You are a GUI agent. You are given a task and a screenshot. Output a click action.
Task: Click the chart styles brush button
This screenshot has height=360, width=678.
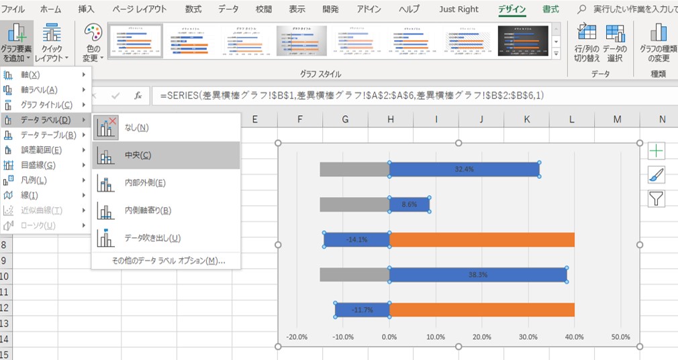tap(657, 175)
